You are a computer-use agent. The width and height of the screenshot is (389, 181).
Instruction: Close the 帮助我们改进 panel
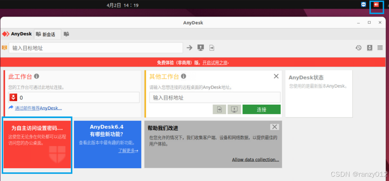tap(274, 127)
